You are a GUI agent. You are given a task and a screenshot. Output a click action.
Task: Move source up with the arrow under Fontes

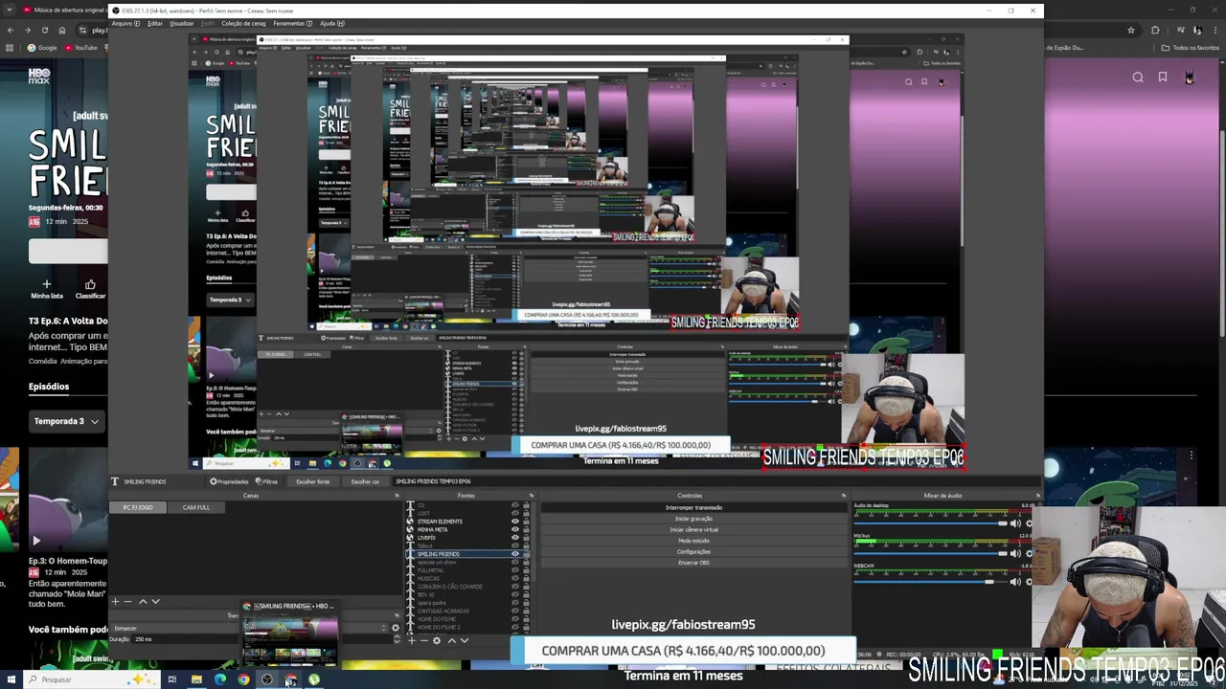coord(452,640)
